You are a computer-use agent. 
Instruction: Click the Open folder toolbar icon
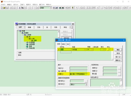coord(4,8)
